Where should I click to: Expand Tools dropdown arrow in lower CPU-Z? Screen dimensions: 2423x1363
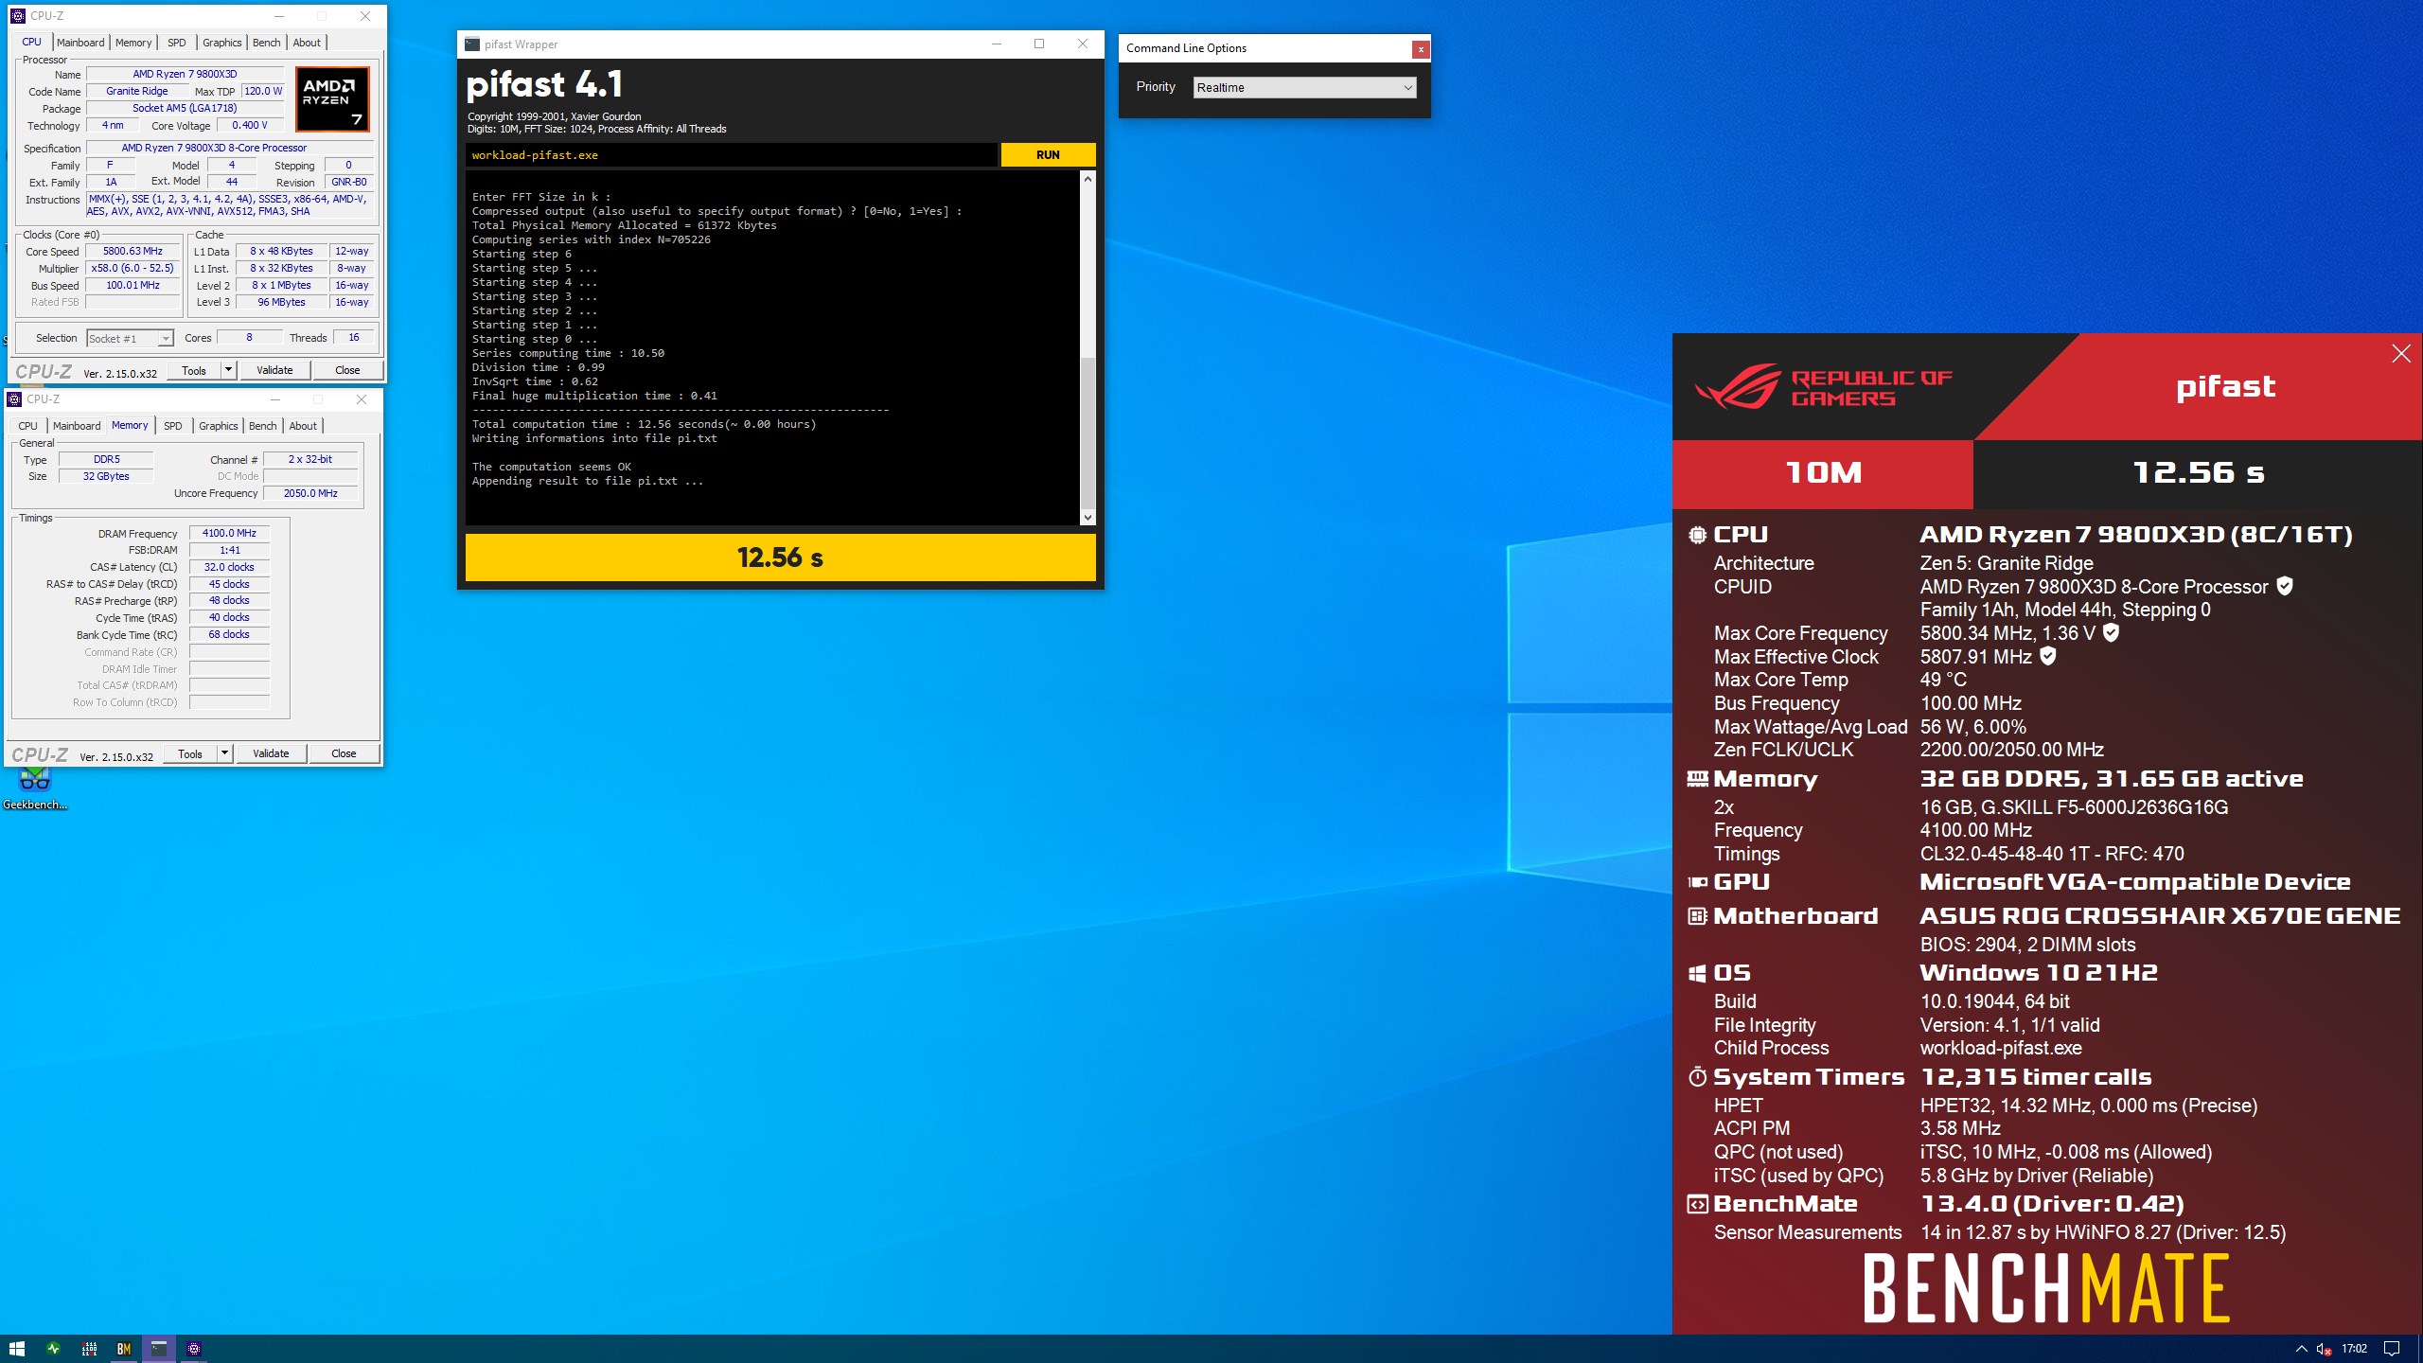click(224, 754)
